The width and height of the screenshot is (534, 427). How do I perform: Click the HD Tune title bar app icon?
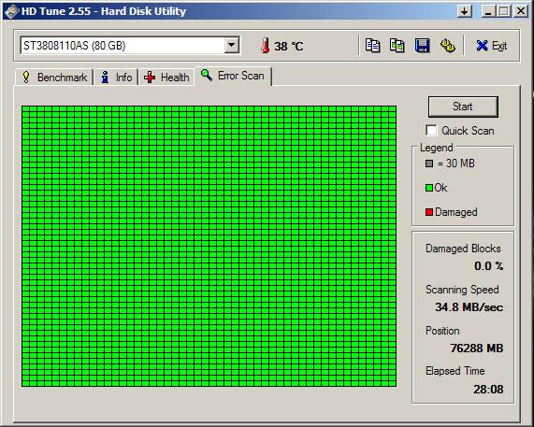11,11
